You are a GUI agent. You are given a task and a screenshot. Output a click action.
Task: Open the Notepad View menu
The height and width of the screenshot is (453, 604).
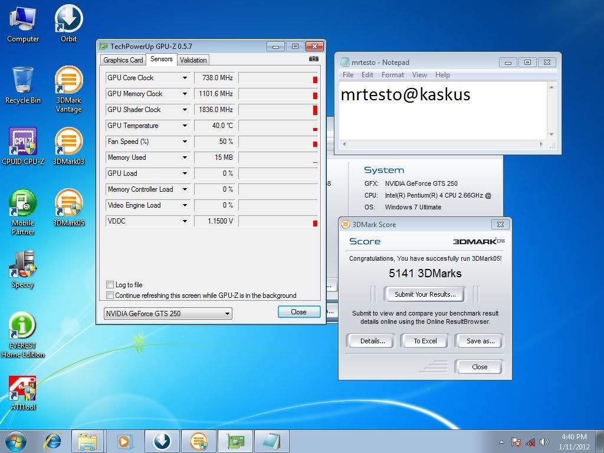(419, 75)
